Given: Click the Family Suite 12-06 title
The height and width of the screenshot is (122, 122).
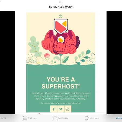Looking at the screenshot, I should (61, 7).
